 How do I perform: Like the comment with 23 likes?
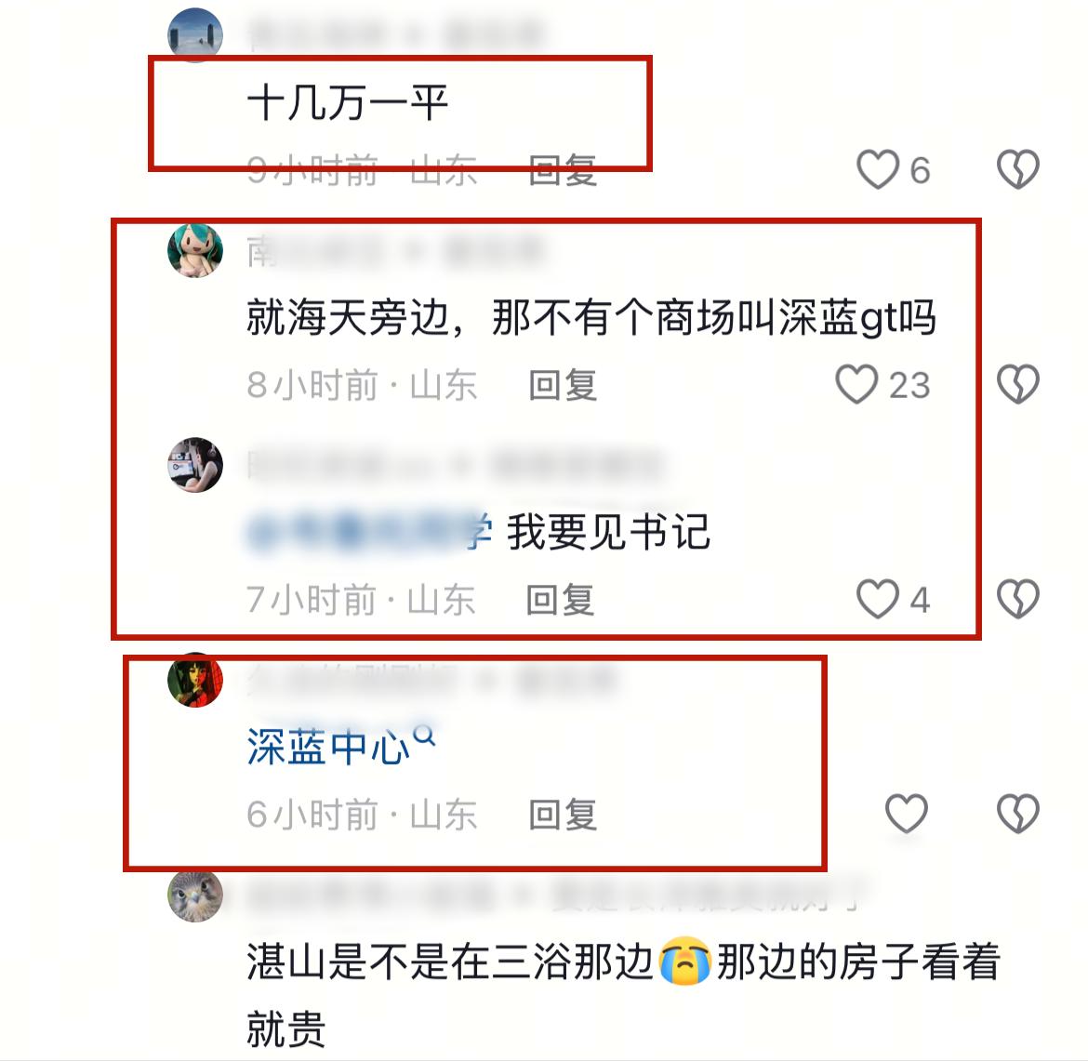point(857,384)
